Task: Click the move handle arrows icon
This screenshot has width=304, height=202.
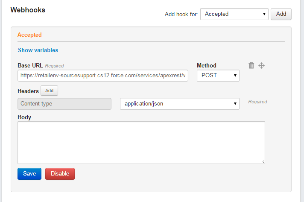Action: tap(262, 65)
